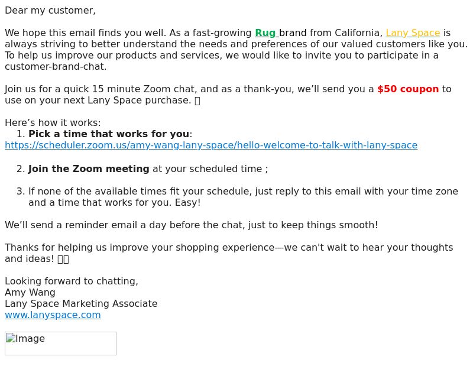Visit the www.lanyspace.com link
The image size is (473, 392).
point(53,315)
